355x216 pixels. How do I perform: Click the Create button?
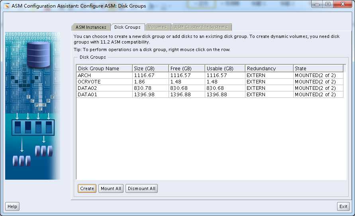pos(87,188)
